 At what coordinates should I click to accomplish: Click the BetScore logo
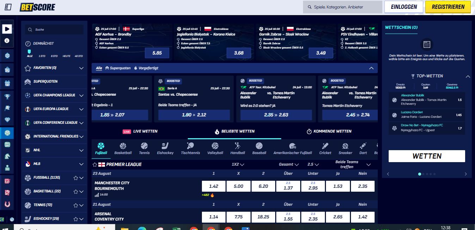coord(37,7)
